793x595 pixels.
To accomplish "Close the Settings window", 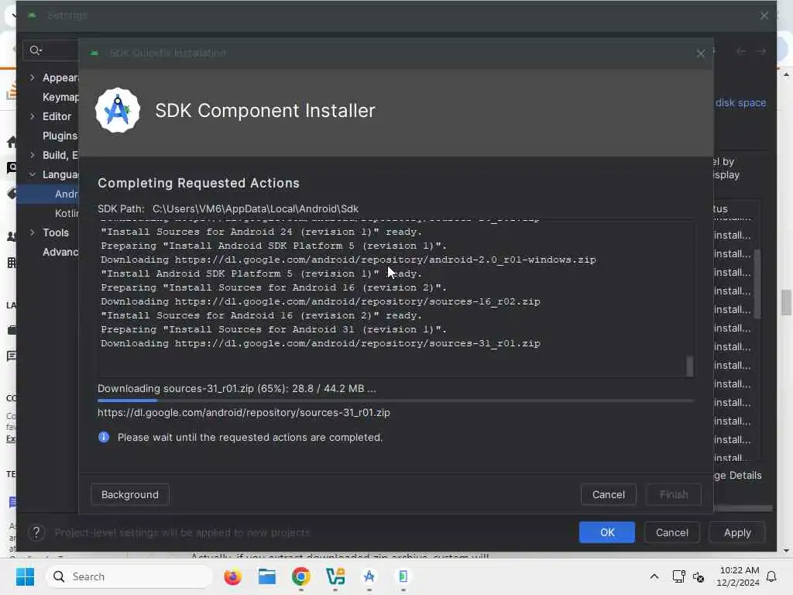I will click(764, 15).
